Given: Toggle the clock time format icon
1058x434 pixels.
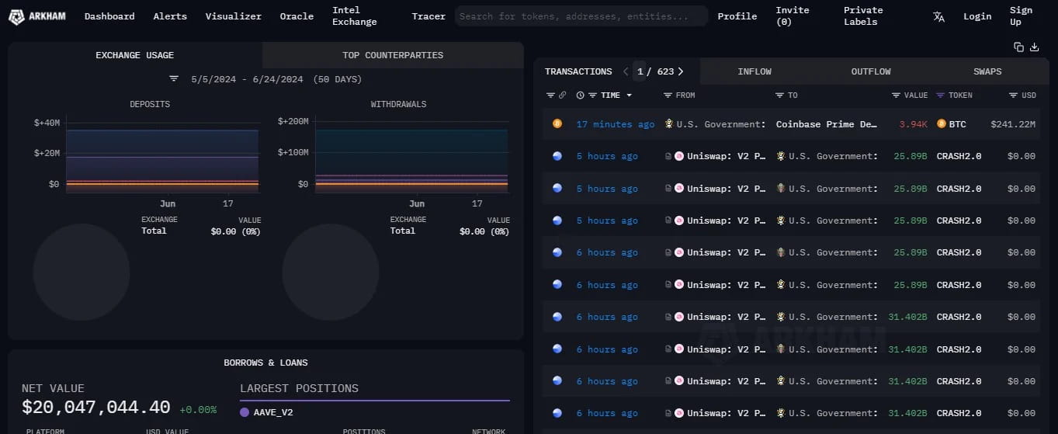Looking at the screenshot, I should tap(581, 95).
